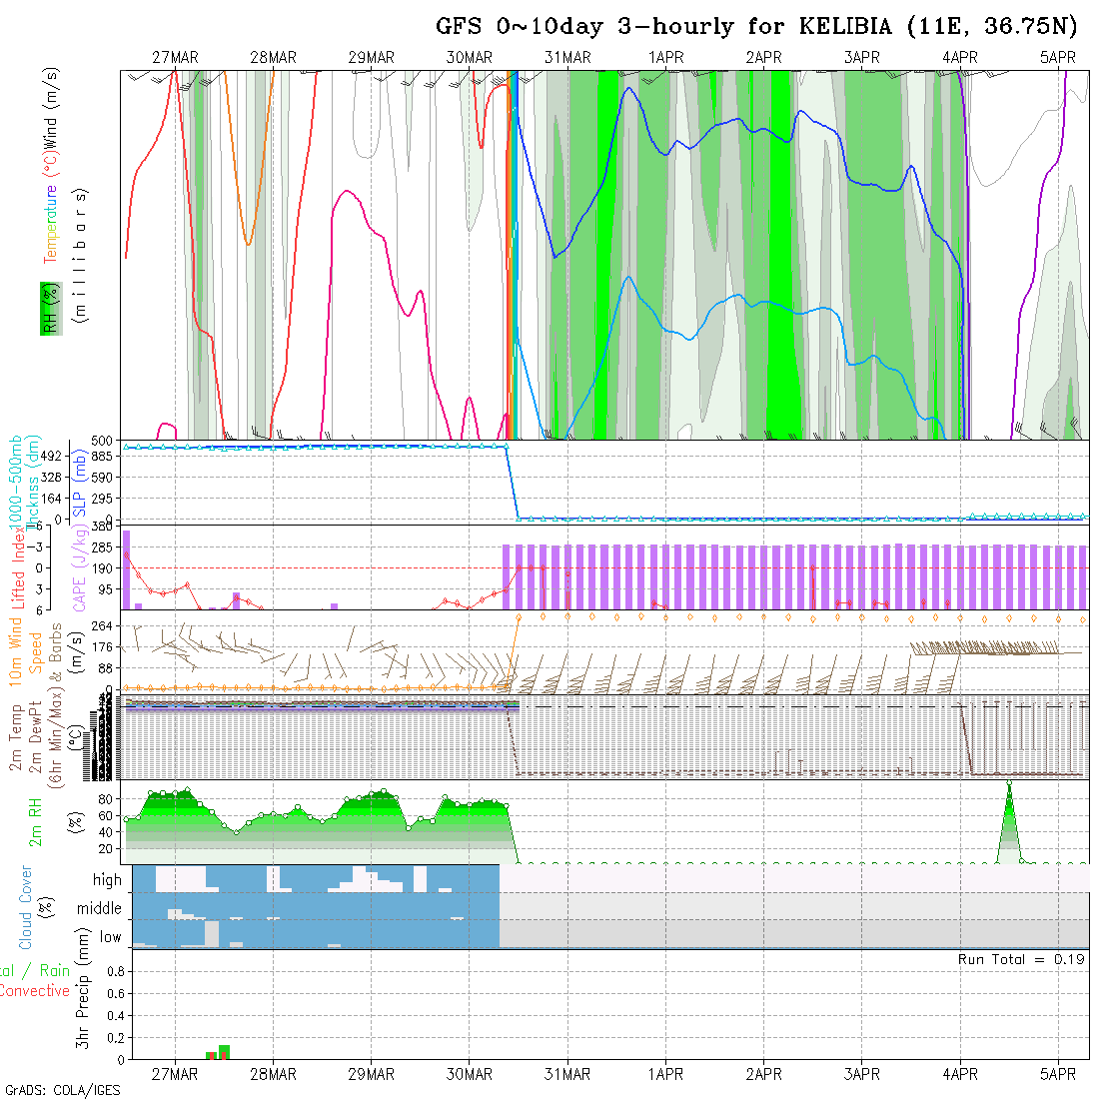
Task: Click the 2m RH spike peak near 4APR
Action: tap(1009, 782)
